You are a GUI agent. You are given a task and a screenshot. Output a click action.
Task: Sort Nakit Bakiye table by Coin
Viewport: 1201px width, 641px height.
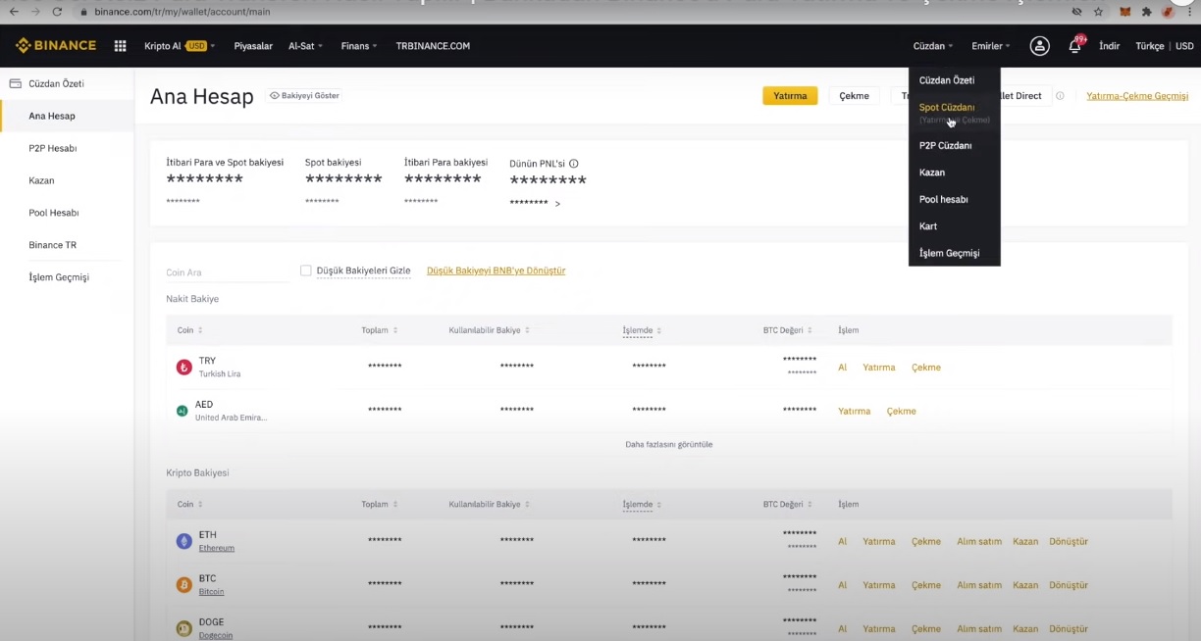pyautogui.click(x=189, y=330)
